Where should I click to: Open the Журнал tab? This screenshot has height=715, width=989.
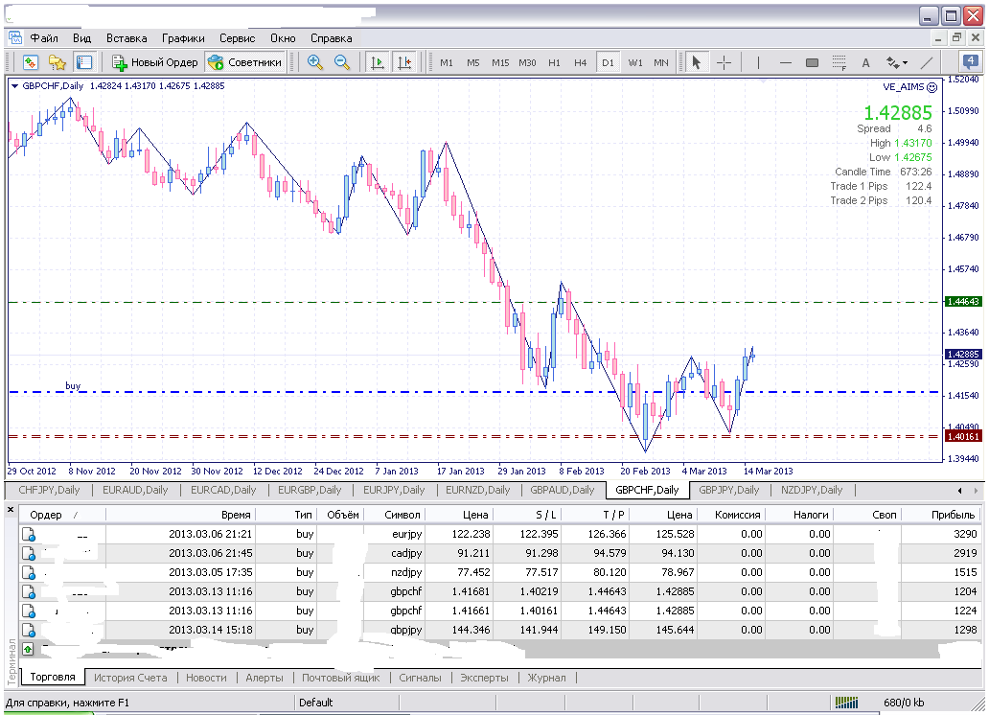click(546, 677)
